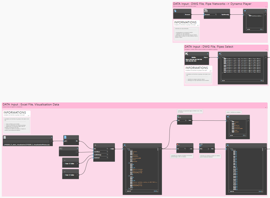This screenshot has height=198, width=270.
Task: Click the lower Boolean node's header icon
Action: click(x=65, y=172)
